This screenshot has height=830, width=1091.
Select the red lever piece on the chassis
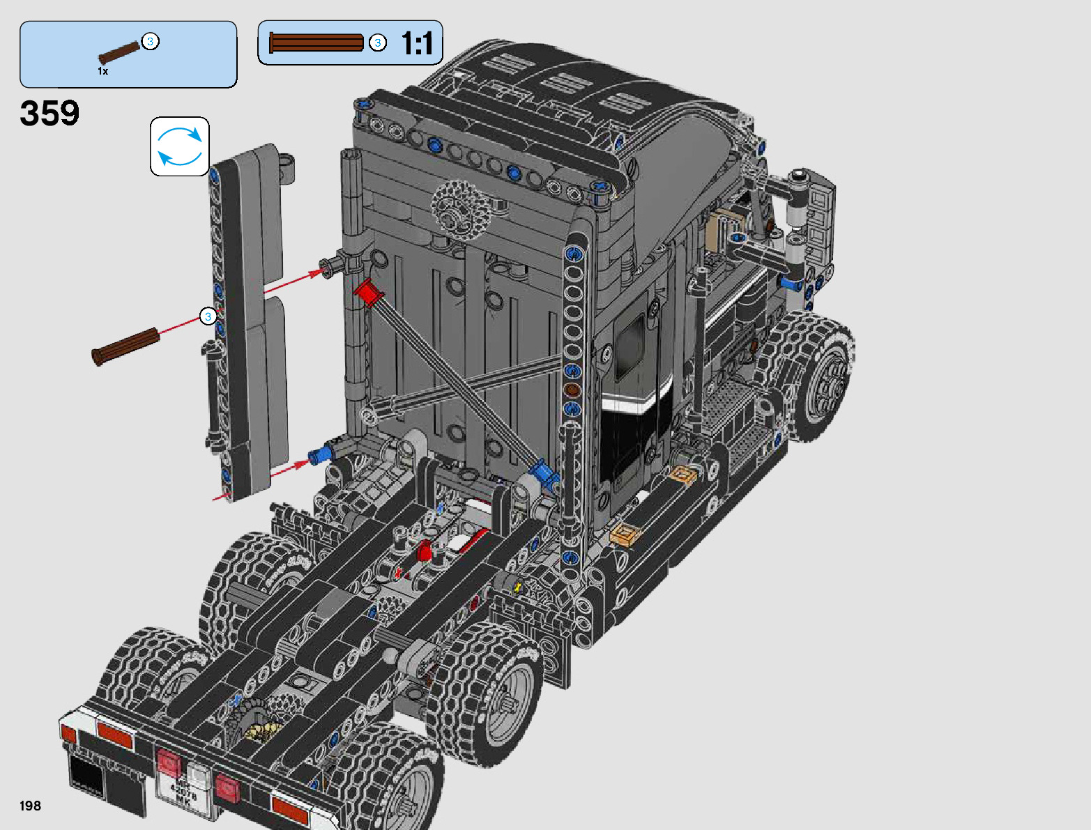(425, 553)
